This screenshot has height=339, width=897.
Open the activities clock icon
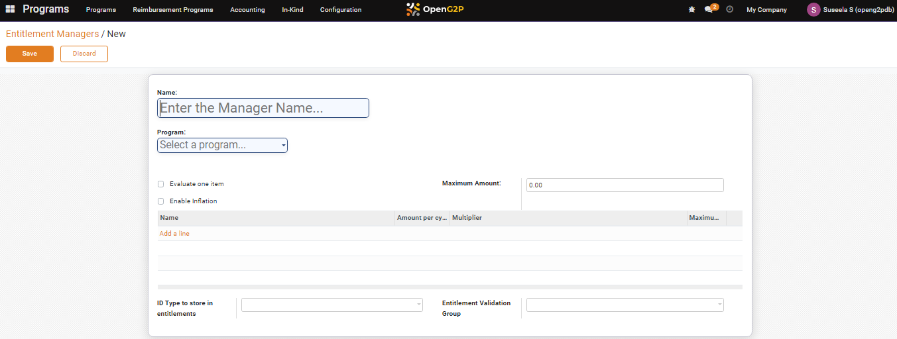pyautogui.click(x=729, y=10)
